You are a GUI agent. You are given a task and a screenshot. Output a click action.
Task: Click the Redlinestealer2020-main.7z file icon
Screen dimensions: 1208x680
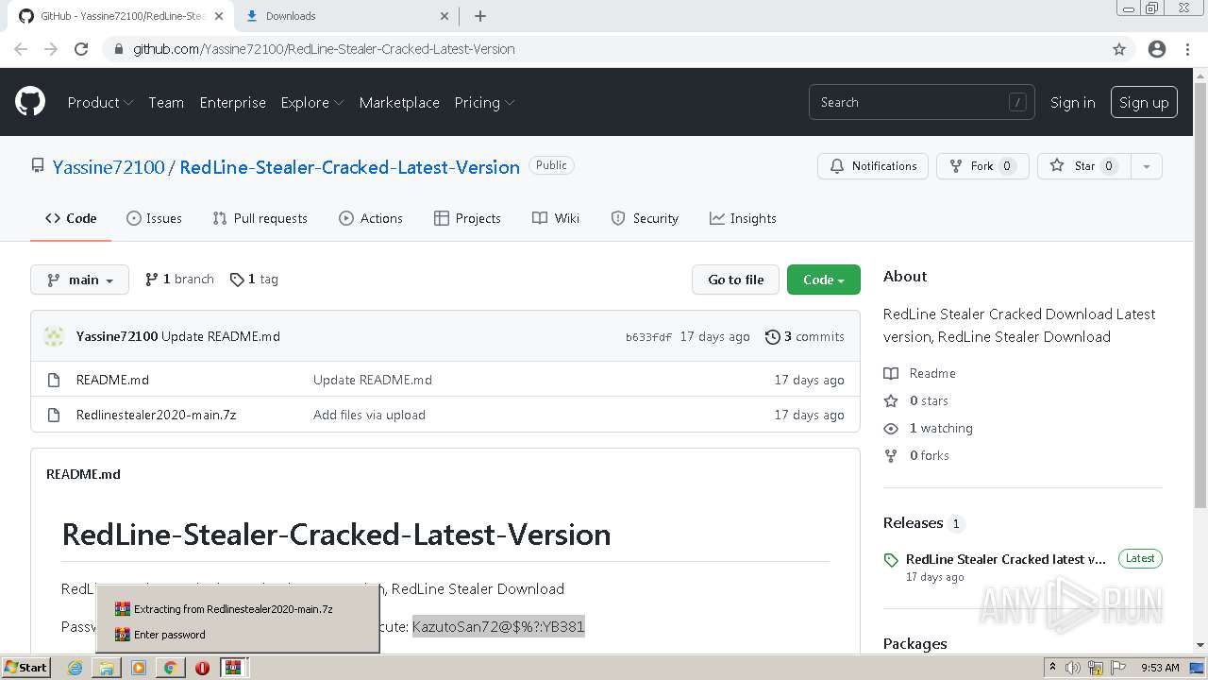tap(54, 415)
